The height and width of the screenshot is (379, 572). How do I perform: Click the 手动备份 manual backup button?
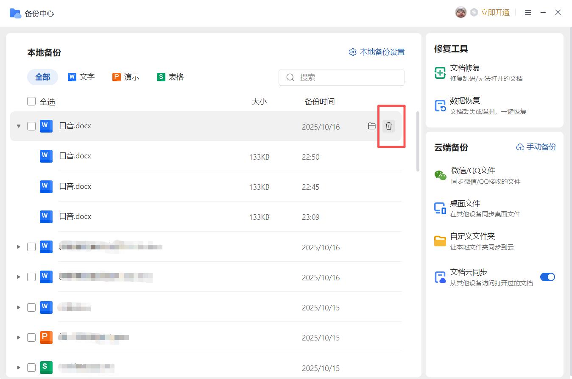(x=536, y=147)
